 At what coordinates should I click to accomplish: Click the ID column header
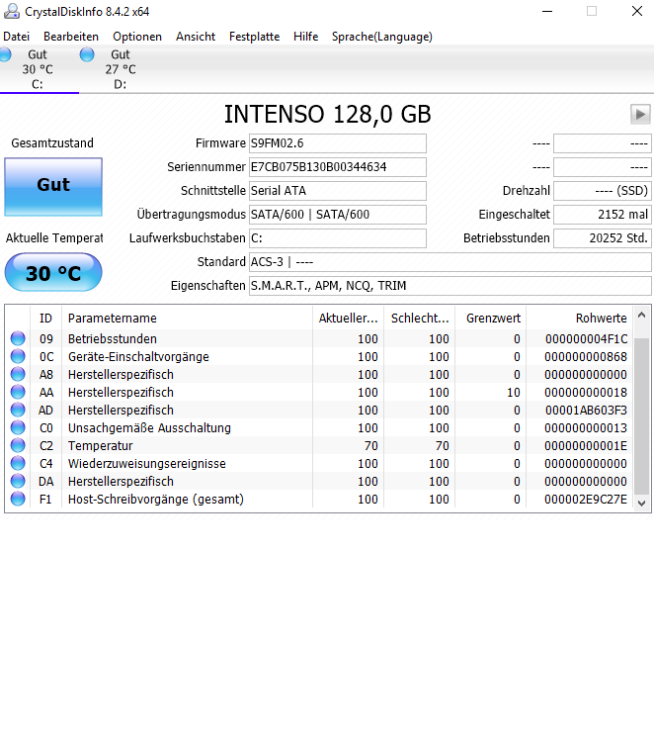coord(46,319)
